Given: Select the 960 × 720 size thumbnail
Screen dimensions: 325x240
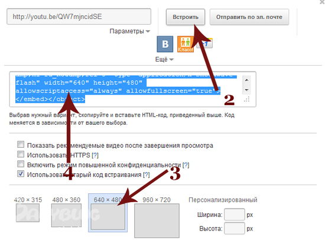Looking at the screenshot, I should pos(157,220).
